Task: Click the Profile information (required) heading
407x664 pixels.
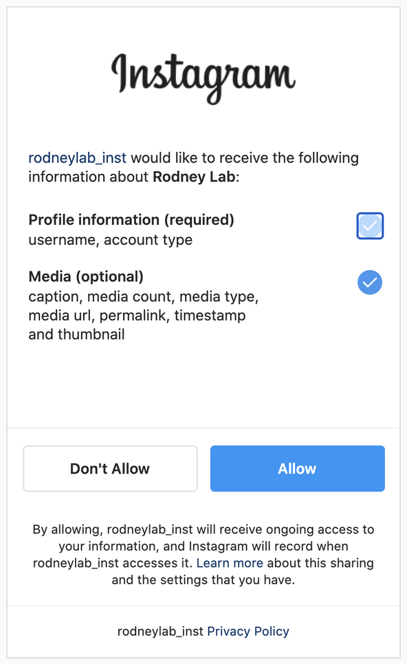Action: 131,220
